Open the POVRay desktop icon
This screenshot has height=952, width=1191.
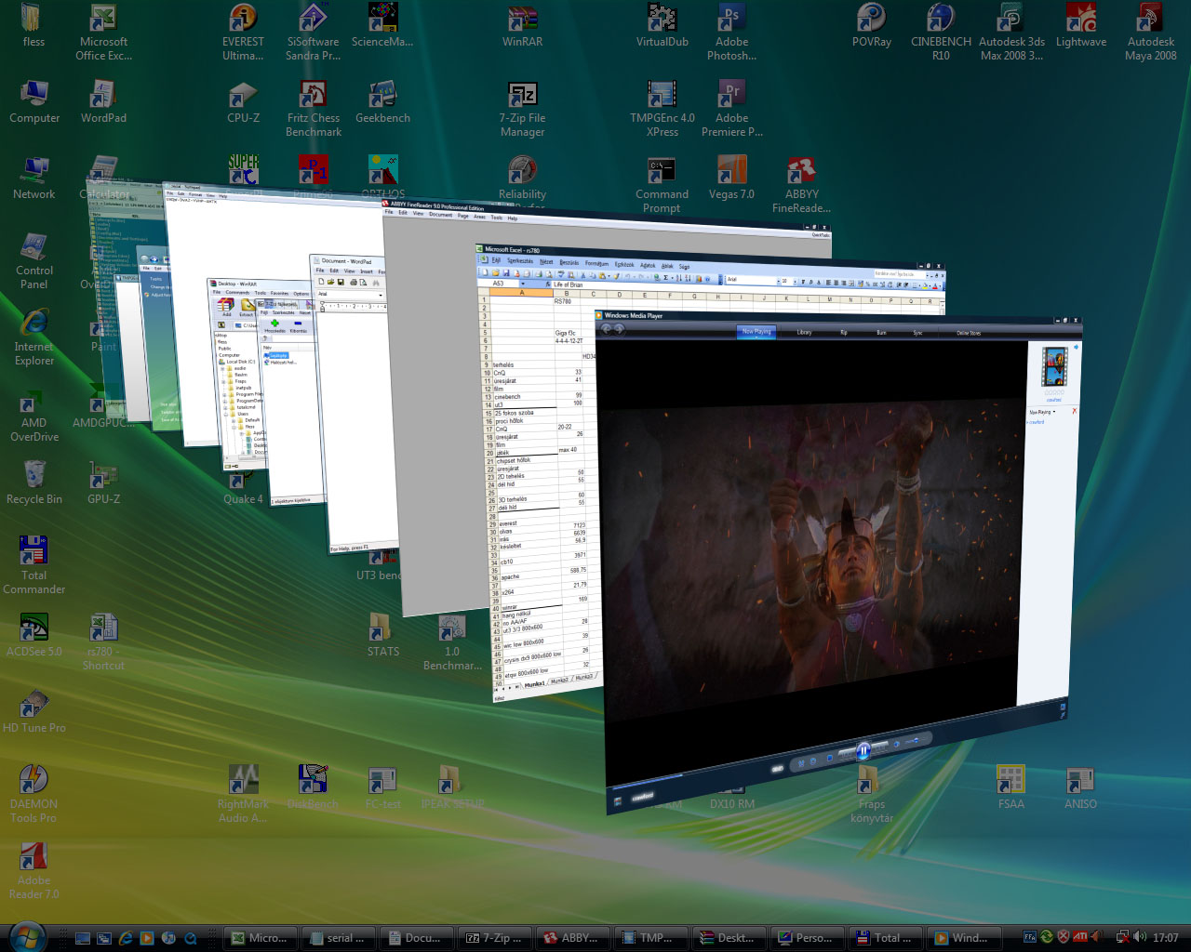click(871, 26)
